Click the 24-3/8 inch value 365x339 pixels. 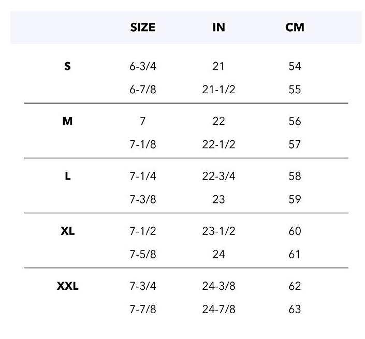(x=218, y=286)
